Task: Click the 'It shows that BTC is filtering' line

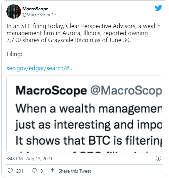Action: [89, 141]
